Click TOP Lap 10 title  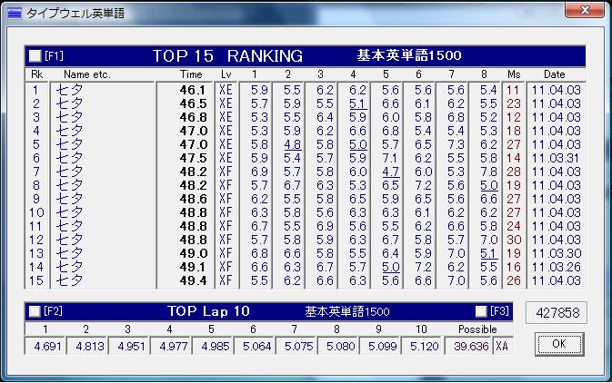tap(208, 311)
